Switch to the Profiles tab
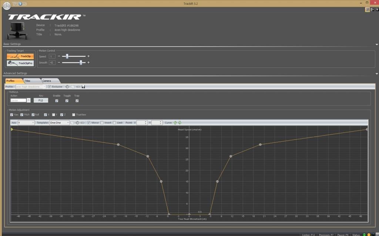Screen dimensions: 379x236 tap(14, 81)
